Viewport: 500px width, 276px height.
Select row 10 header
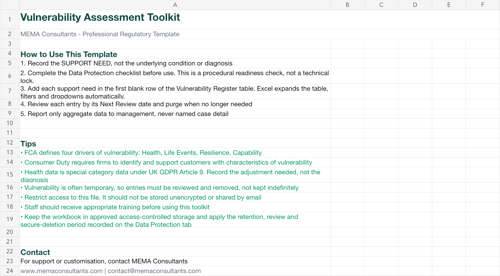pyautogui.click(x=10, y=123)
